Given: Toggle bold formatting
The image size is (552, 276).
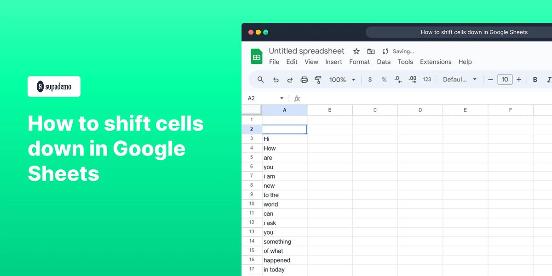Looking at the screenshot, I should (535, 79).
